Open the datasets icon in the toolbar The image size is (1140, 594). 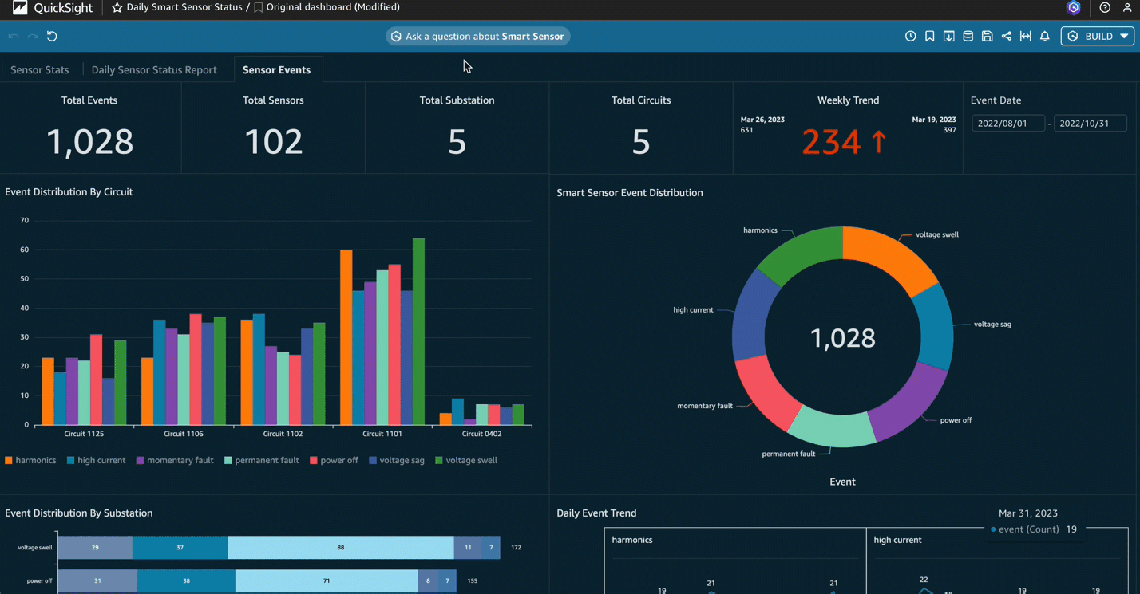pyautogui.click(x=968, y=36)
